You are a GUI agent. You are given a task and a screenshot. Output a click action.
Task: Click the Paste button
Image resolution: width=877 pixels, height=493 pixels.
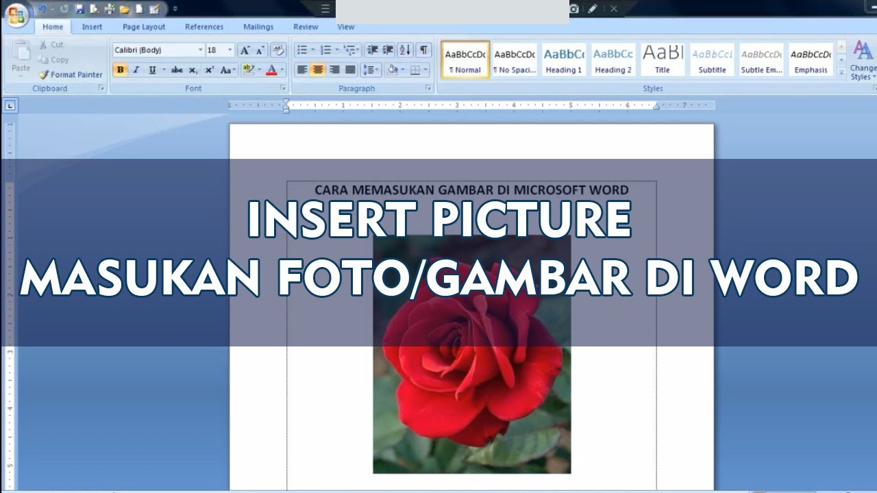(21, 58)
